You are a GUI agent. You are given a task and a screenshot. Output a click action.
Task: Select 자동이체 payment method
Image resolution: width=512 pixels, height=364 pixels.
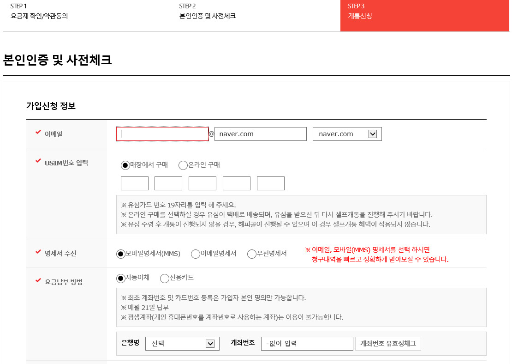click(120, 278)
